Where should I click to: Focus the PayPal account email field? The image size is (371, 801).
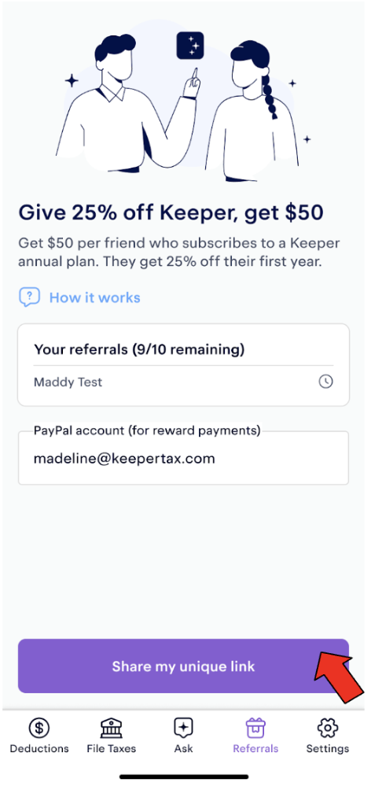[x=183, y=458]
